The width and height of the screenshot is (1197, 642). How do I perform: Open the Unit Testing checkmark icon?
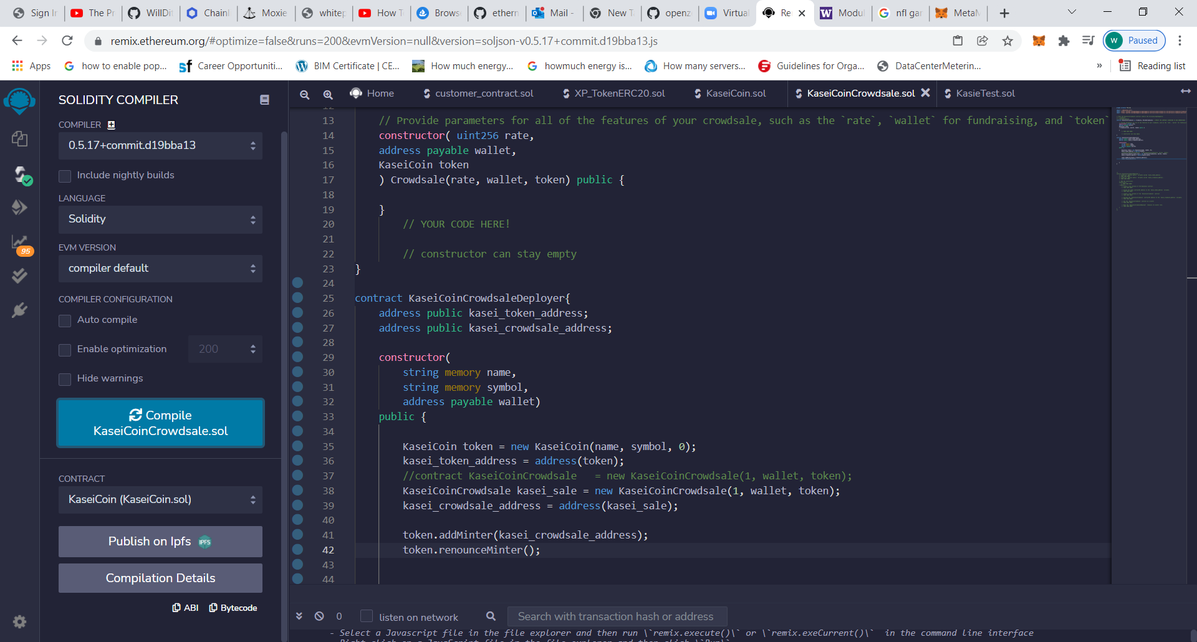[x=19, y=275]
